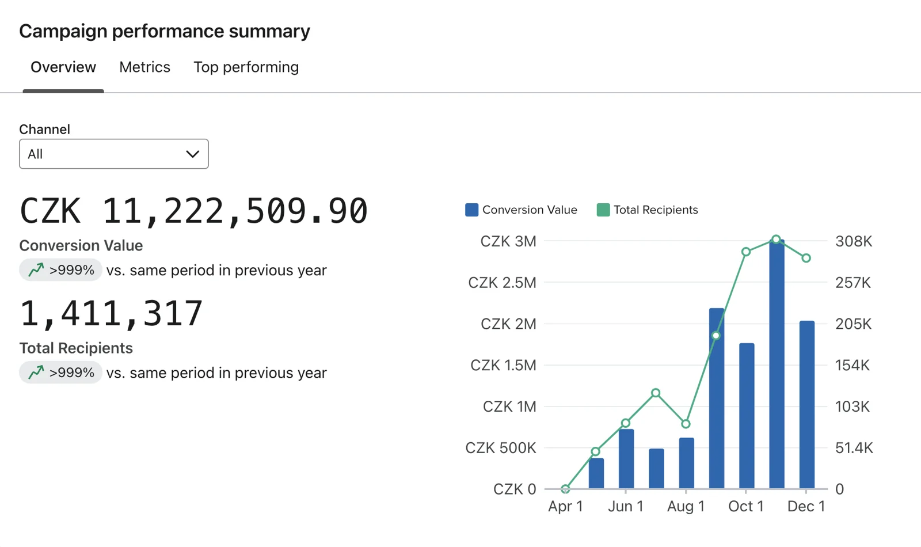The height and width of the screenshot is (547, 921).
Task: Click the CZK 2.5M axis label
Action: point(502,283)
